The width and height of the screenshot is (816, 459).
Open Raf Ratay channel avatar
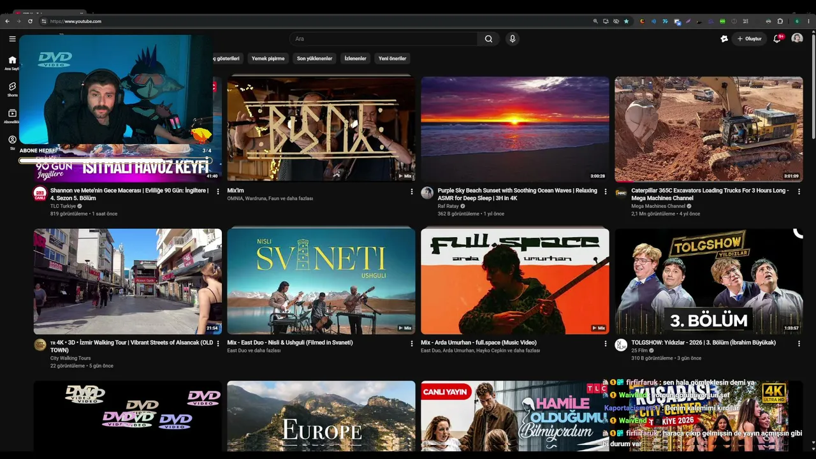[427, 193]
